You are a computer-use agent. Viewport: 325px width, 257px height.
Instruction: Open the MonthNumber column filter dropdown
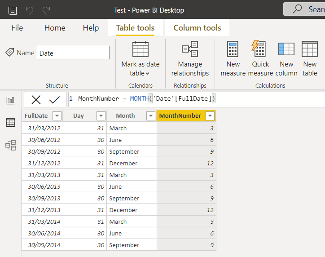(x=210, y=116)
